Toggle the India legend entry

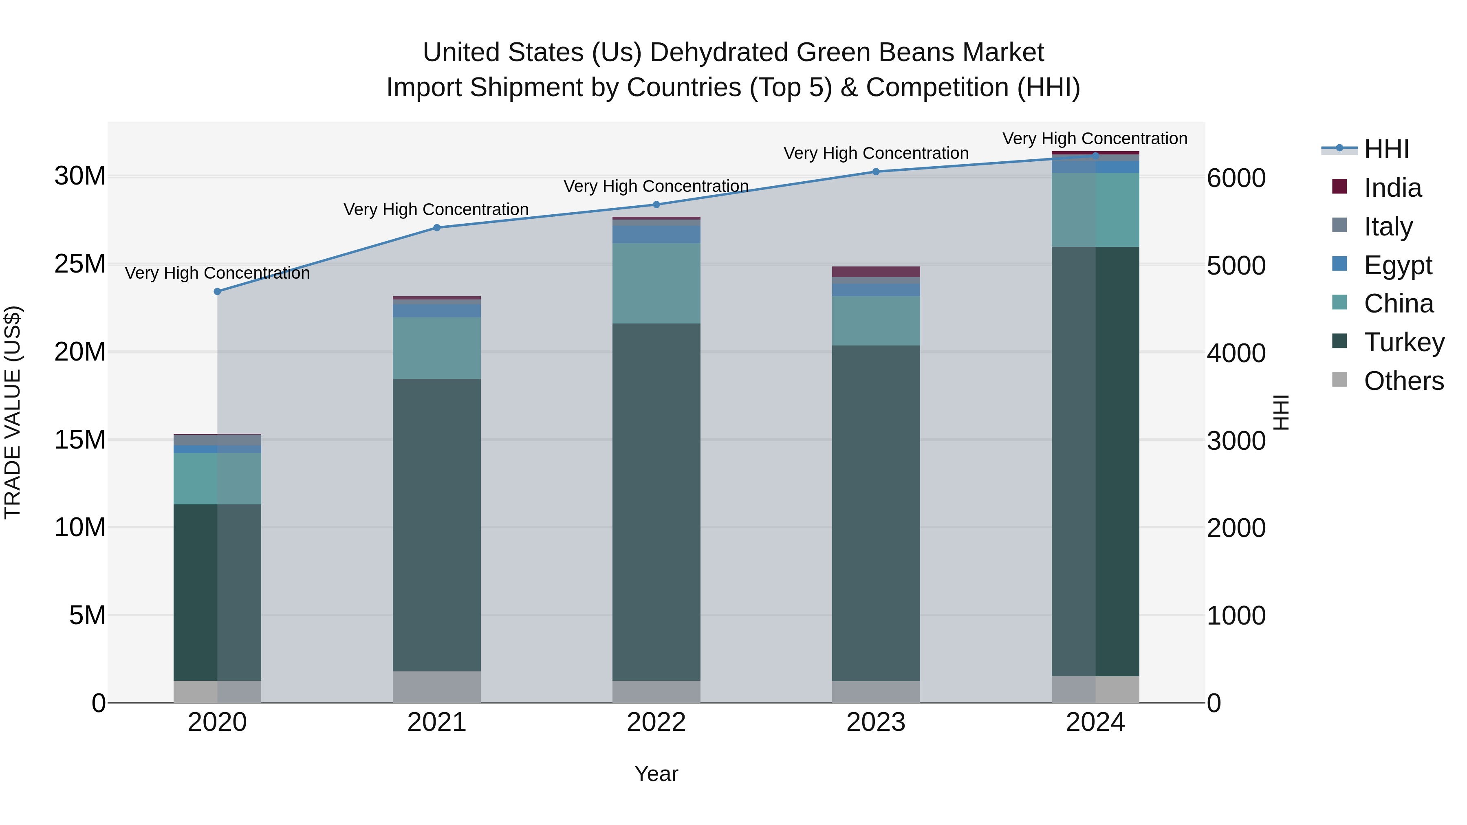(x=1377, y=187)
